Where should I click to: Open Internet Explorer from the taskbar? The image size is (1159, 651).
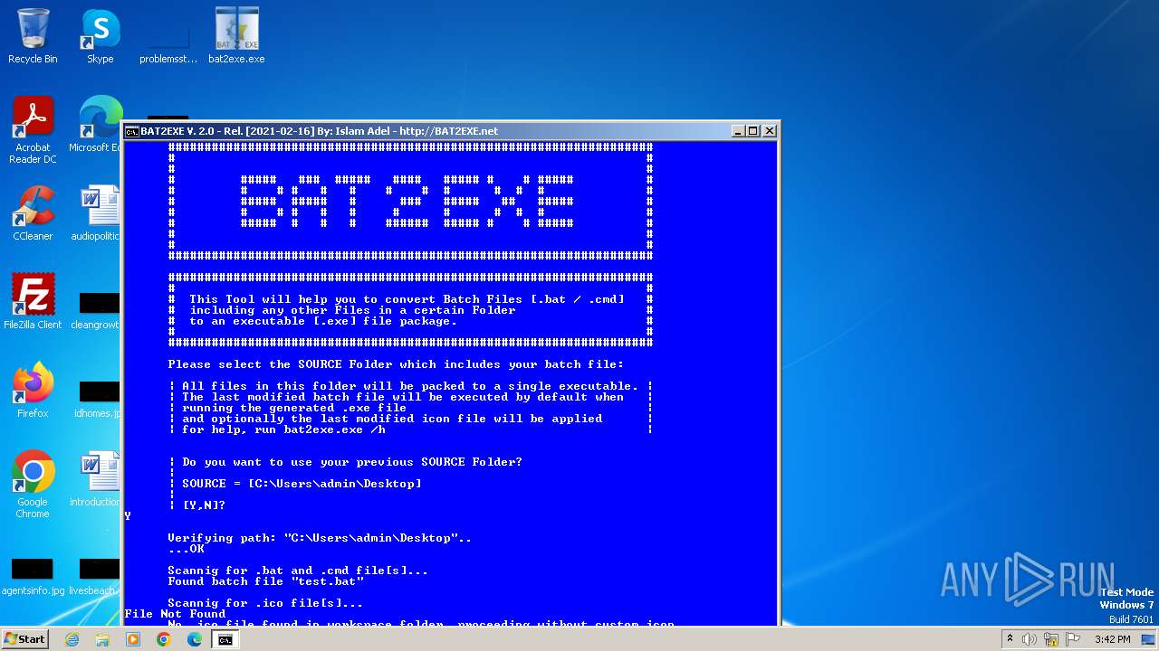tap(72, 639)
